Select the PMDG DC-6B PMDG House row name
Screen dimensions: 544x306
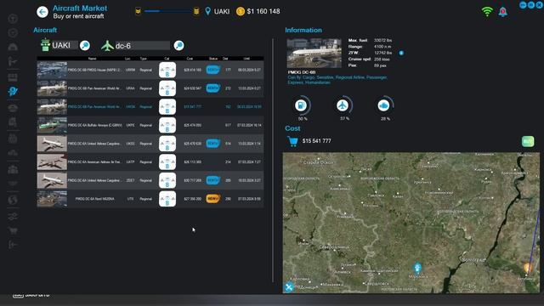coord(94,70)
